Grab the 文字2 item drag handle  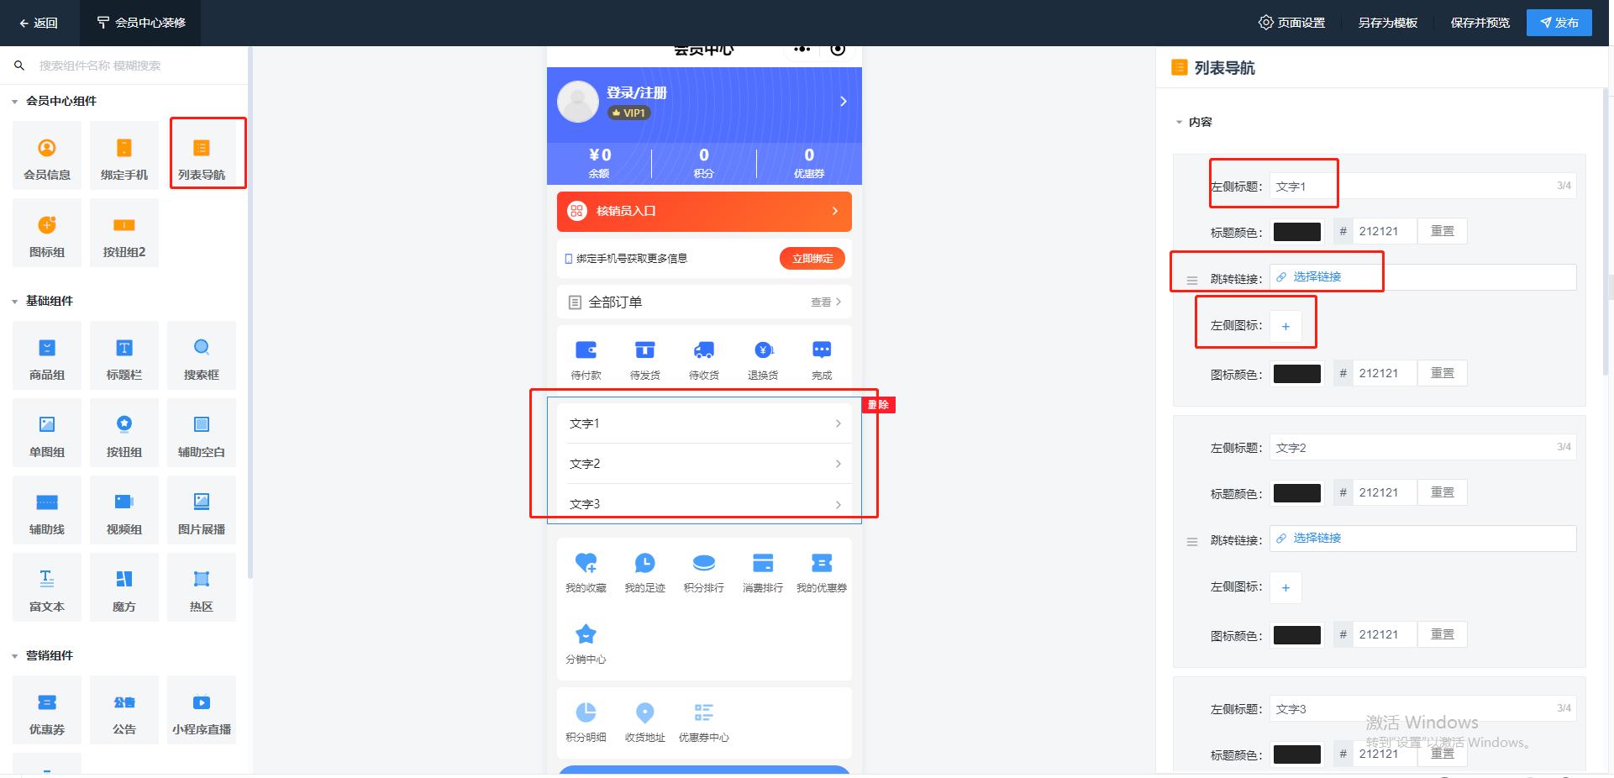point(1191,542)
